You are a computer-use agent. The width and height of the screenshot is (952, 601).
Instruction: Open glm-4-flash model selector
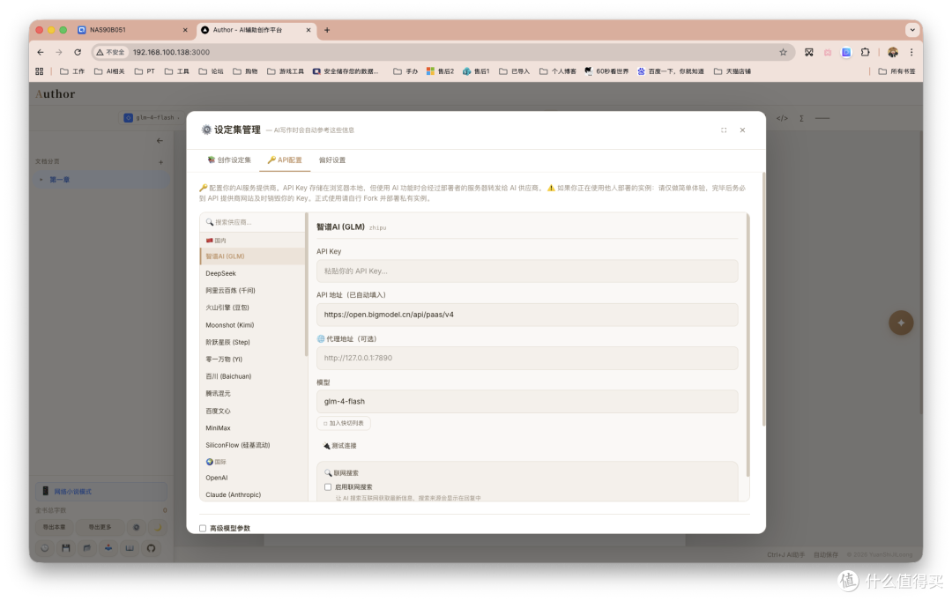click(151, 118)
